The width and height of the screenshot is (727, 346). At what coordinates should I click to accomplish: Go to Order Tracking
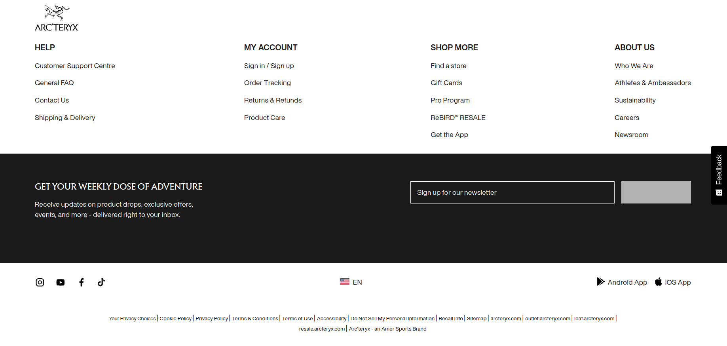pos(268,83)
